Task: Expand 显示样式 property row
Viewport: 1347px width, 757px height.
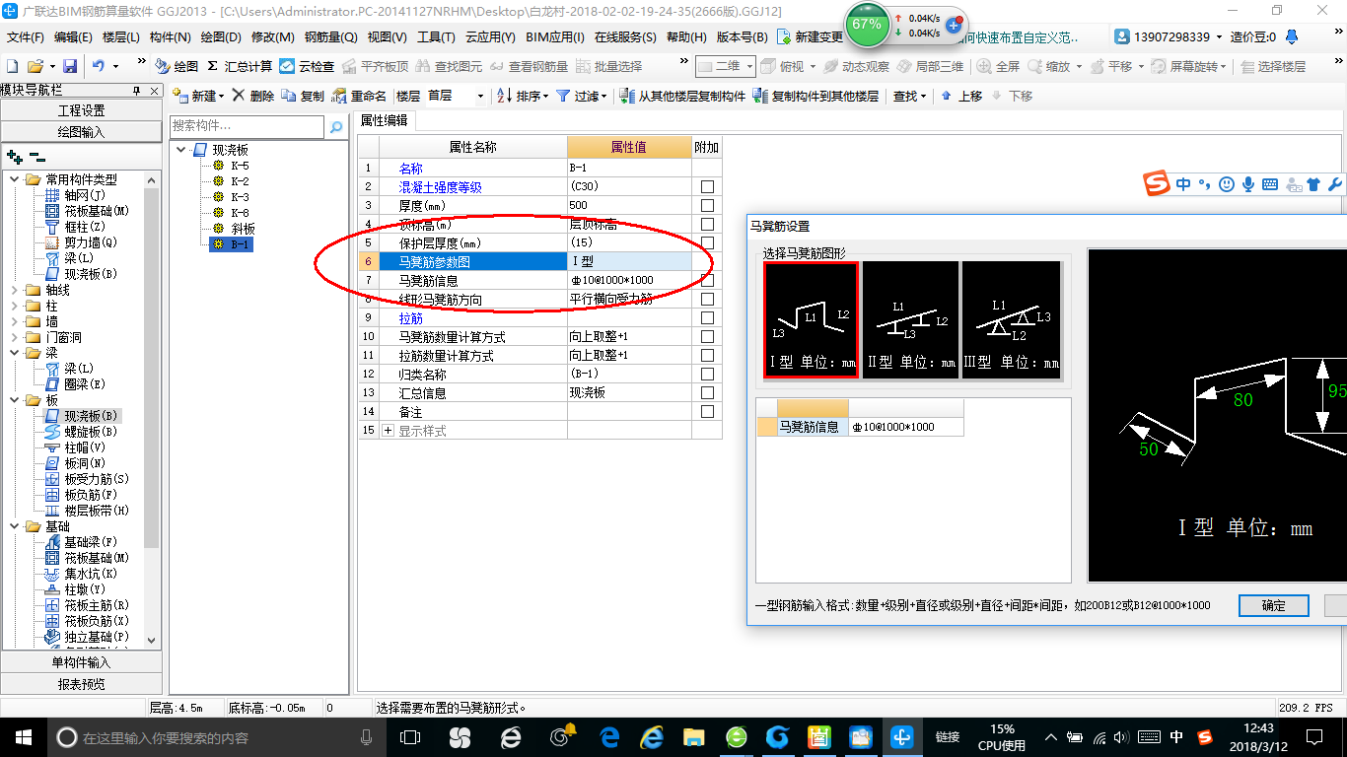Action: coord(388,431)
